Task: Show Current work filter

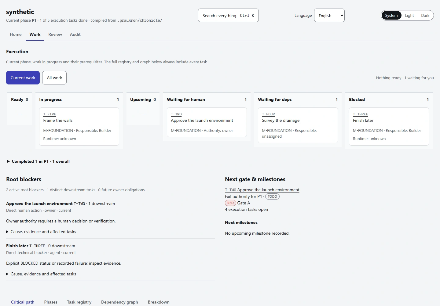Action: [23, 78]
